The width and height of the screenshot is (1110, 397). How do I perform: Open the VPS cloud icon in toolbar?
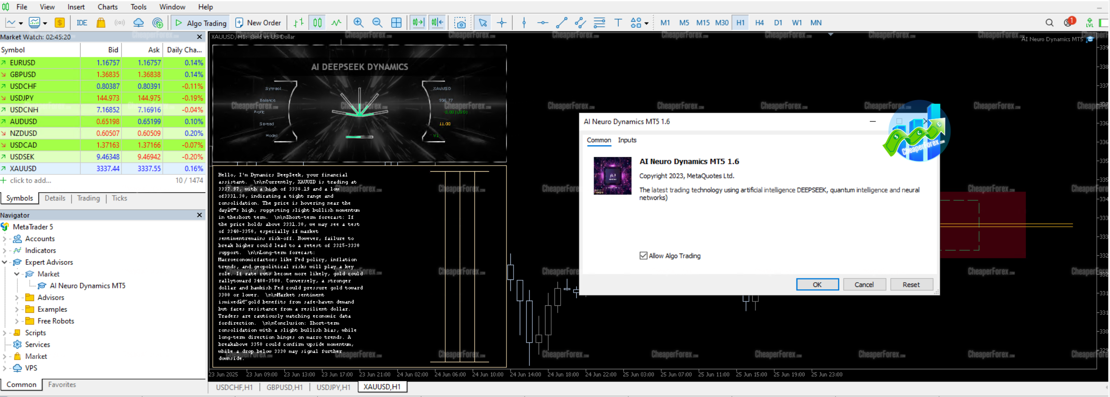point(138,23)
